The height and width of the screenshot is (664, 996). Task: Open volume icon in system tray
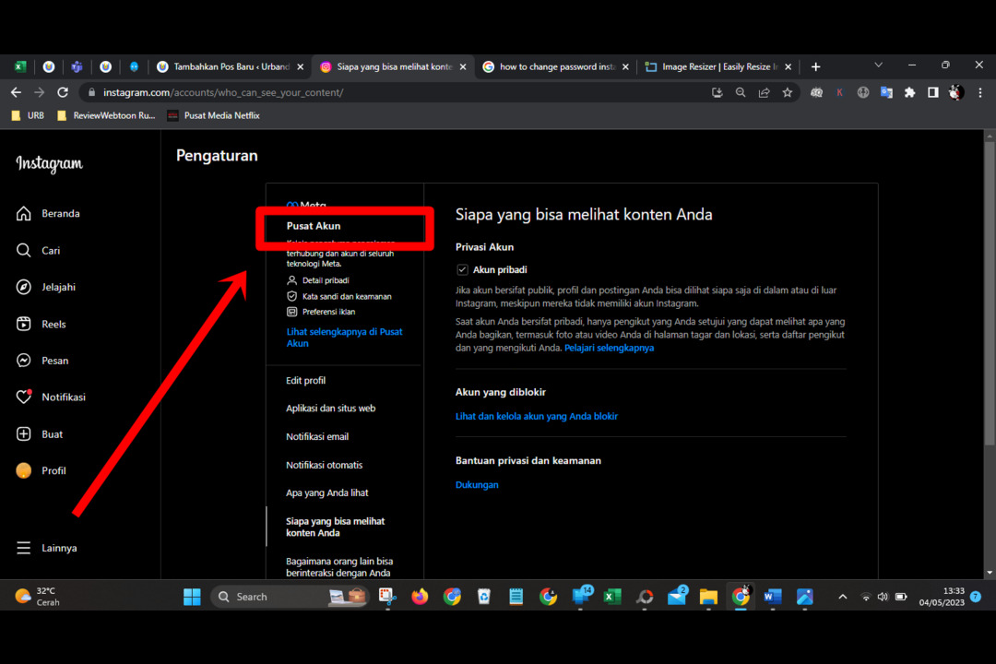pos(883,597)
